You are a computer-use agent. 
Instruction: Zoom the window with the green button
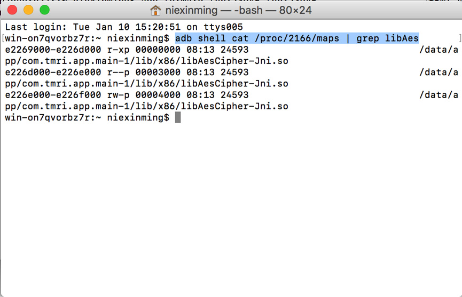[44, 10]
